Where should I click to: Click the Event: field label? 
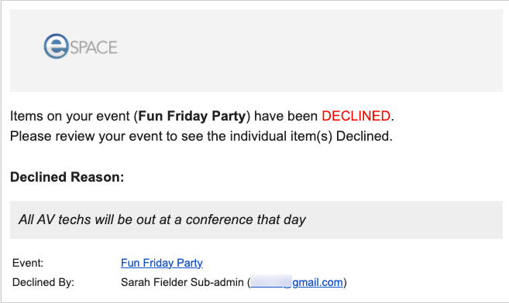28,263
